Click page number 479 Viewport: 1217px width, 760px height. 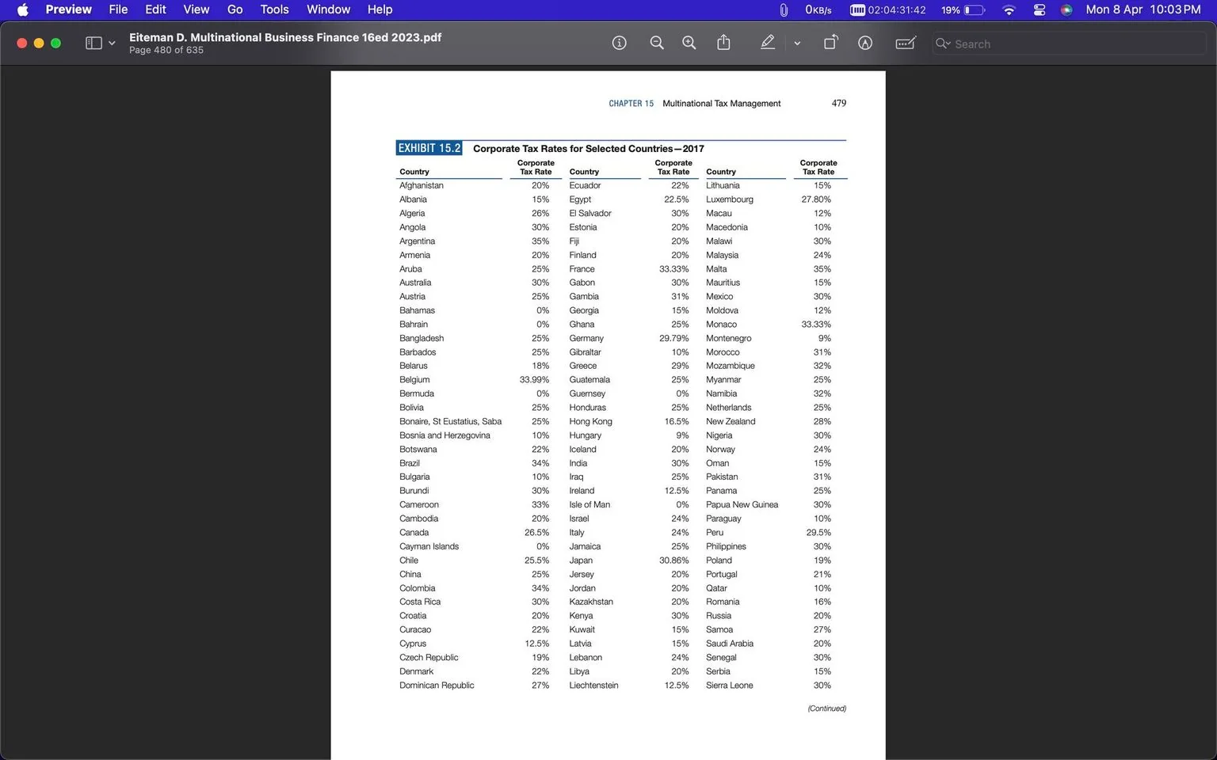(839, 103)
